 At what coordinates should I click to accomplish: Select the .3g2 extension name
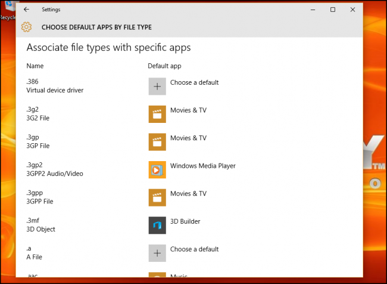[x=32, y=109]
